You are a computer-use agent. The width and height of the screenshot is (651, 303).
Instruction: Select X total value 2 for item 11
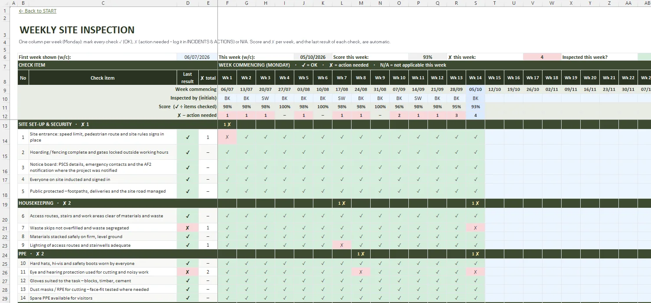pyautogui.click(x=208, y=272)
